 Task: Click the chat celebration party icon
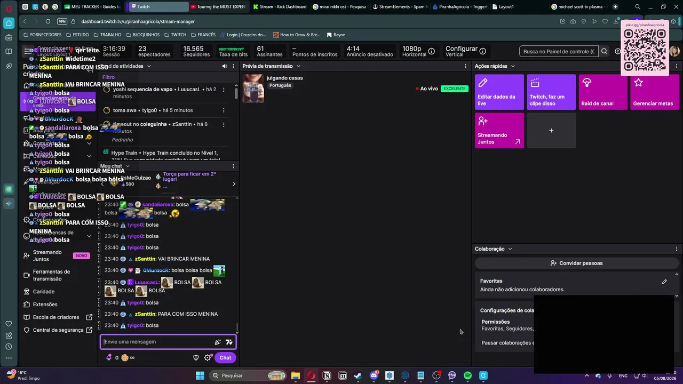click(218, 342)
